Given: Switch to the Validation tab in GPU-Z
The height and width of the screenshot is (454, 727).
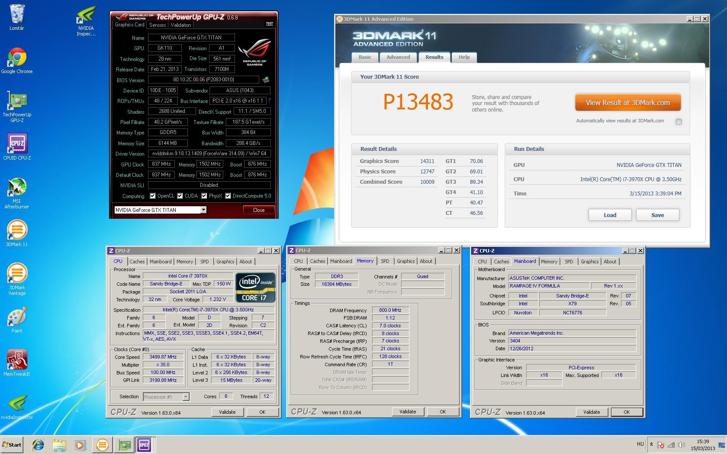Looking at the screenshot, I should tap(181, 25).
